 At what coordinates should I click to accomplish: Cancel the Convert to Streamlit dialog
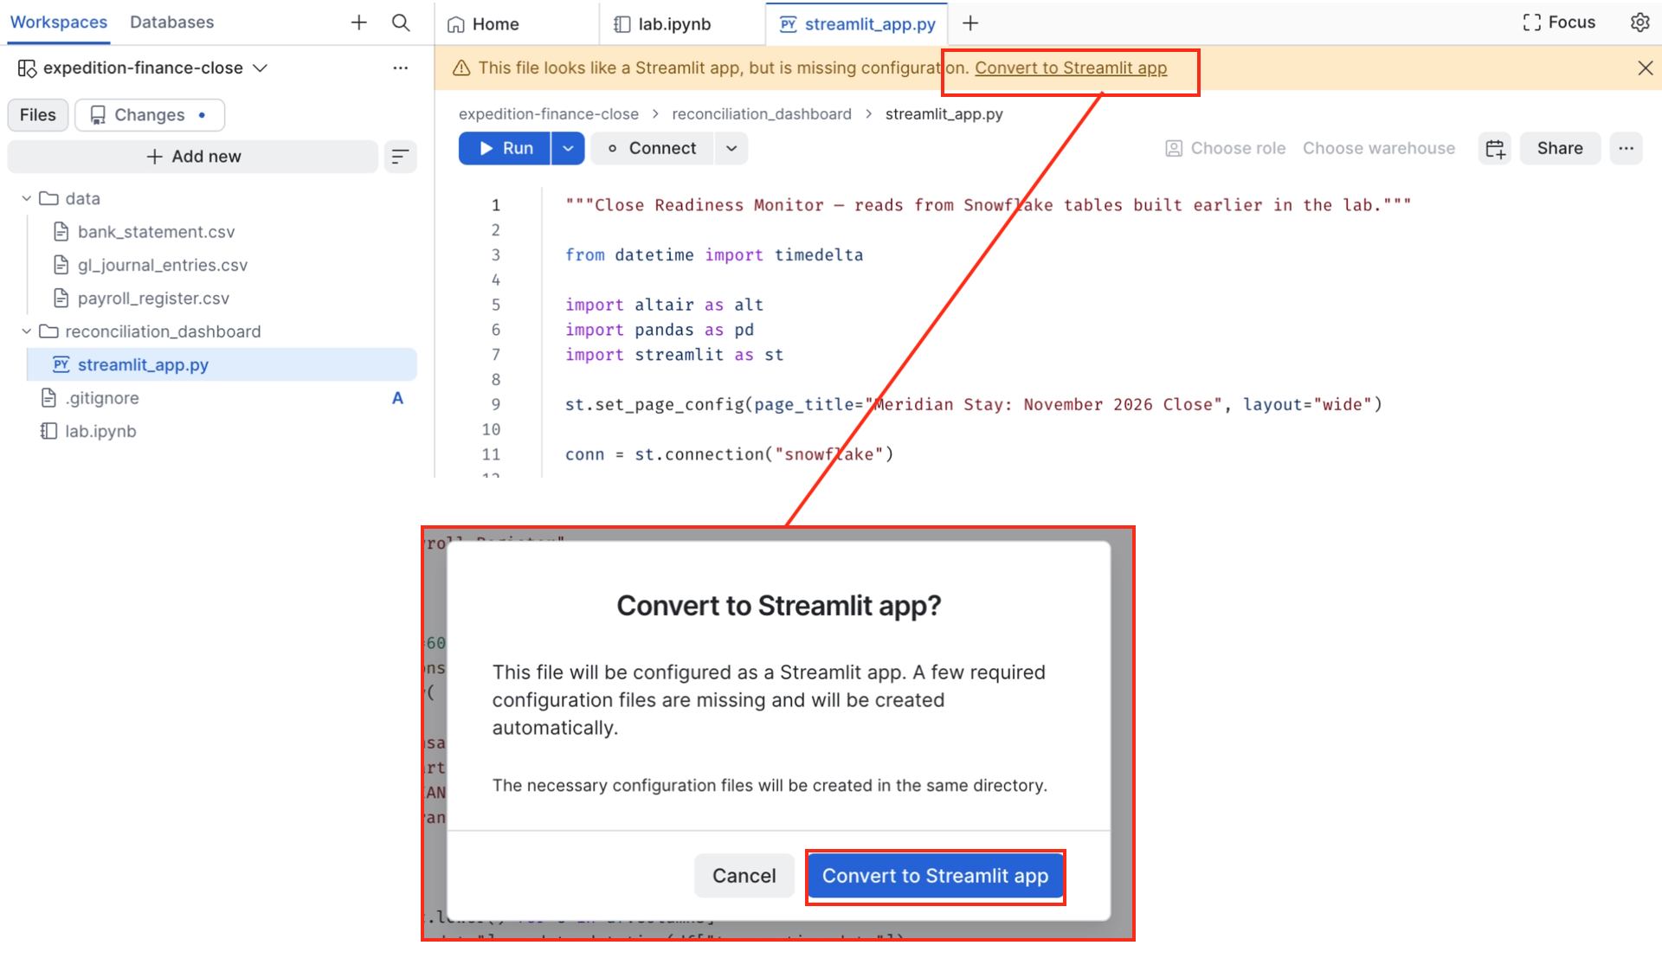point(744,876)
